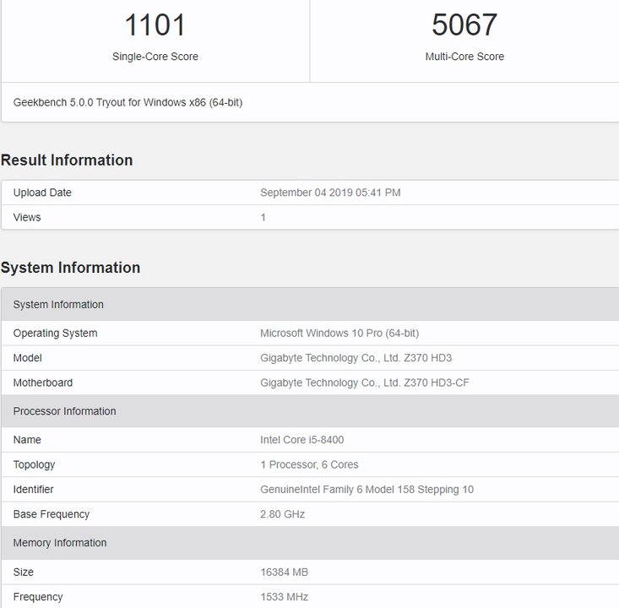This screenshot has height=608, width=619.
Task: Click Intel Core i5-8400 value
Action: point(302,440)
